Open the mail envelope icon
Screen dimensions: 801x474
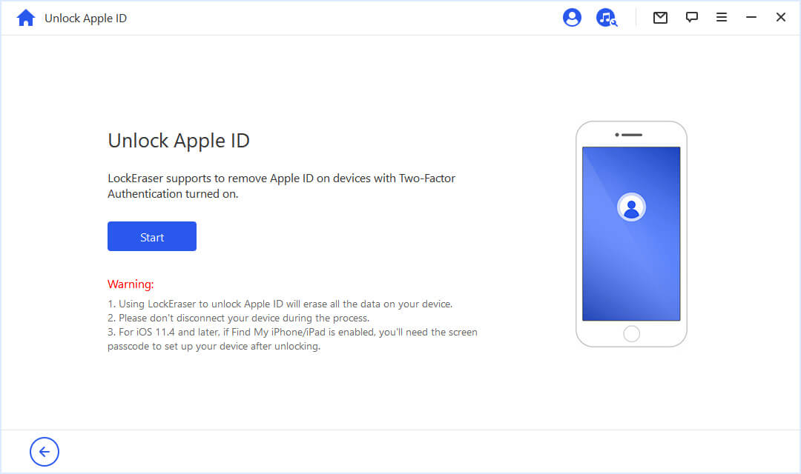click(x=660, y=18)
